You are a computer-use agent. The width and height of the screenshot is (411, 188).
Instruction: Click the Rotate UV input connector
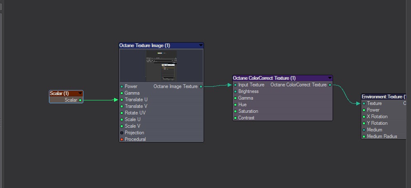122,113
